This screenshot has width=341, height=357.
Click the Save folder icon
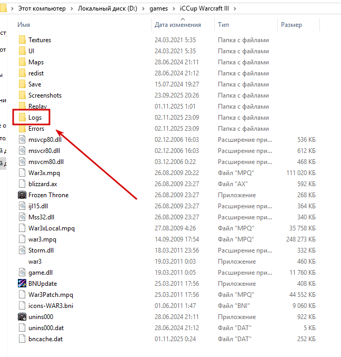pyautogui.click(x=22, y=84)
